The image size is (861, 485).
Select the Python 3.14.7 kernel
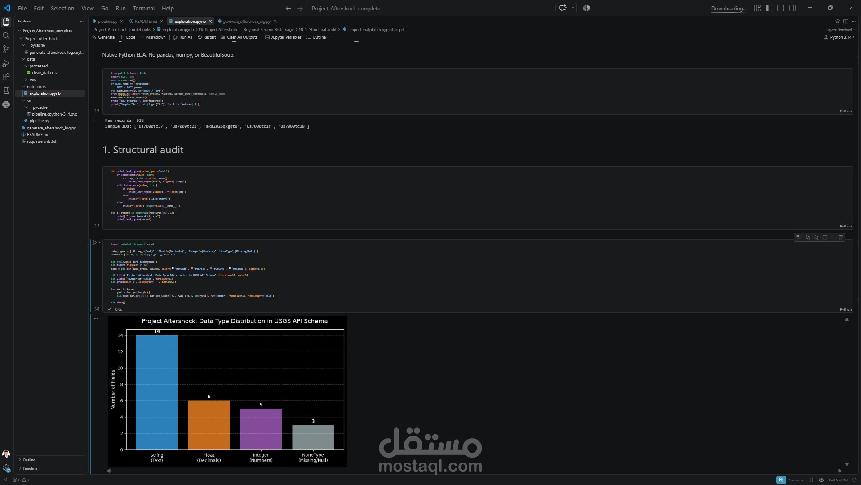[x=839, y=37]
